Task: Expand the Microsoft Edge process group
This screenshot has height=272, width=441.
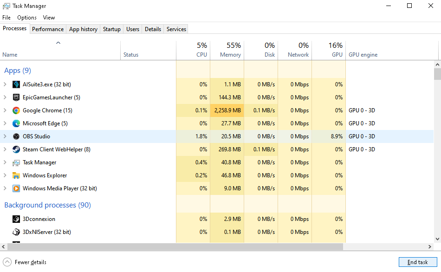Action: coord(5,123)
